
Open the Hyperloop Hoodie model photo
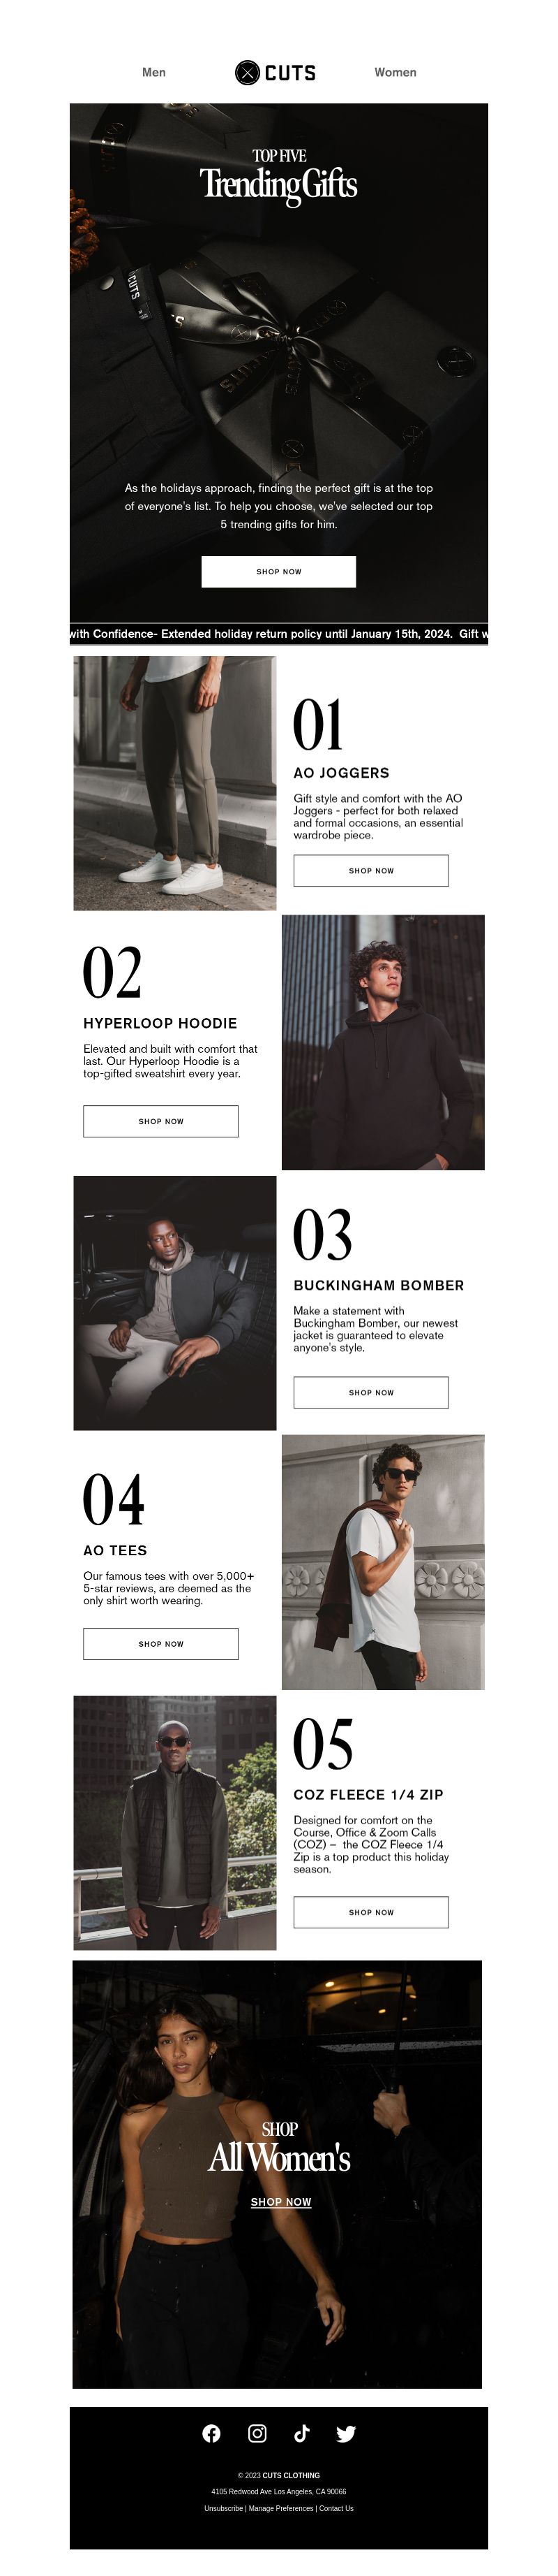[x=384, y=1042]
